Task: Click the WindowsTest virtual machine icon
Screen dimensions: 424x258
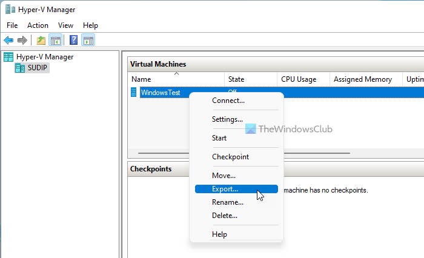Action: pyautogui.click(x=134, y=92)
